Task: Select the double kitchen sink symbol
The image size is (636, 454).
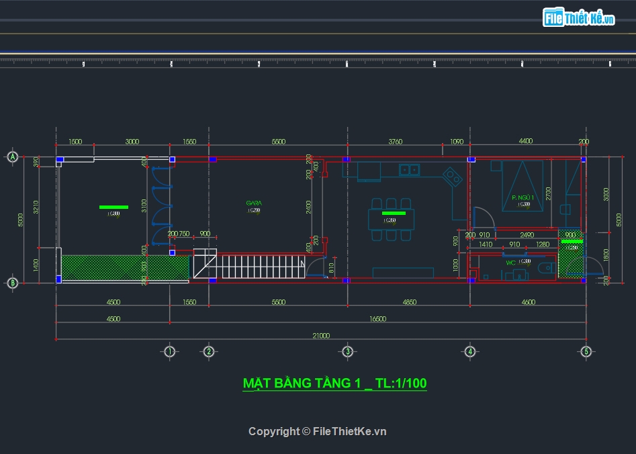Action: pyautogui.click(x=410, y=170)
